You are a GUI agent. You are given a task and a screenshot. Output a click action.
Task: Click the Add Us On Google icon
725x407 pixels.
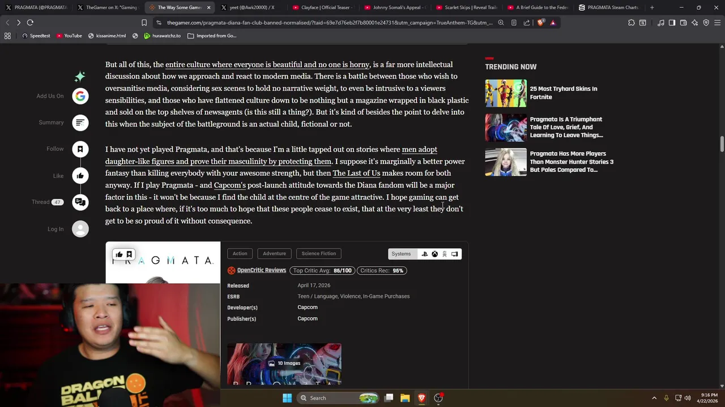click(x=80, y=96)
